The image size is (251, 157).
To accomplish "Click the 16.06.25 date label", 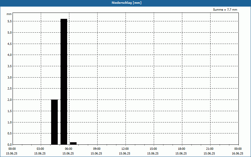I will pos(238,154).
